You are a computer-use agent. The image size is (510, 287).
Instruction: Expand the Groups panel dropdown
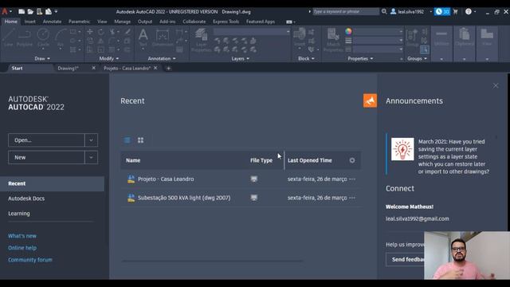[417, 58]
